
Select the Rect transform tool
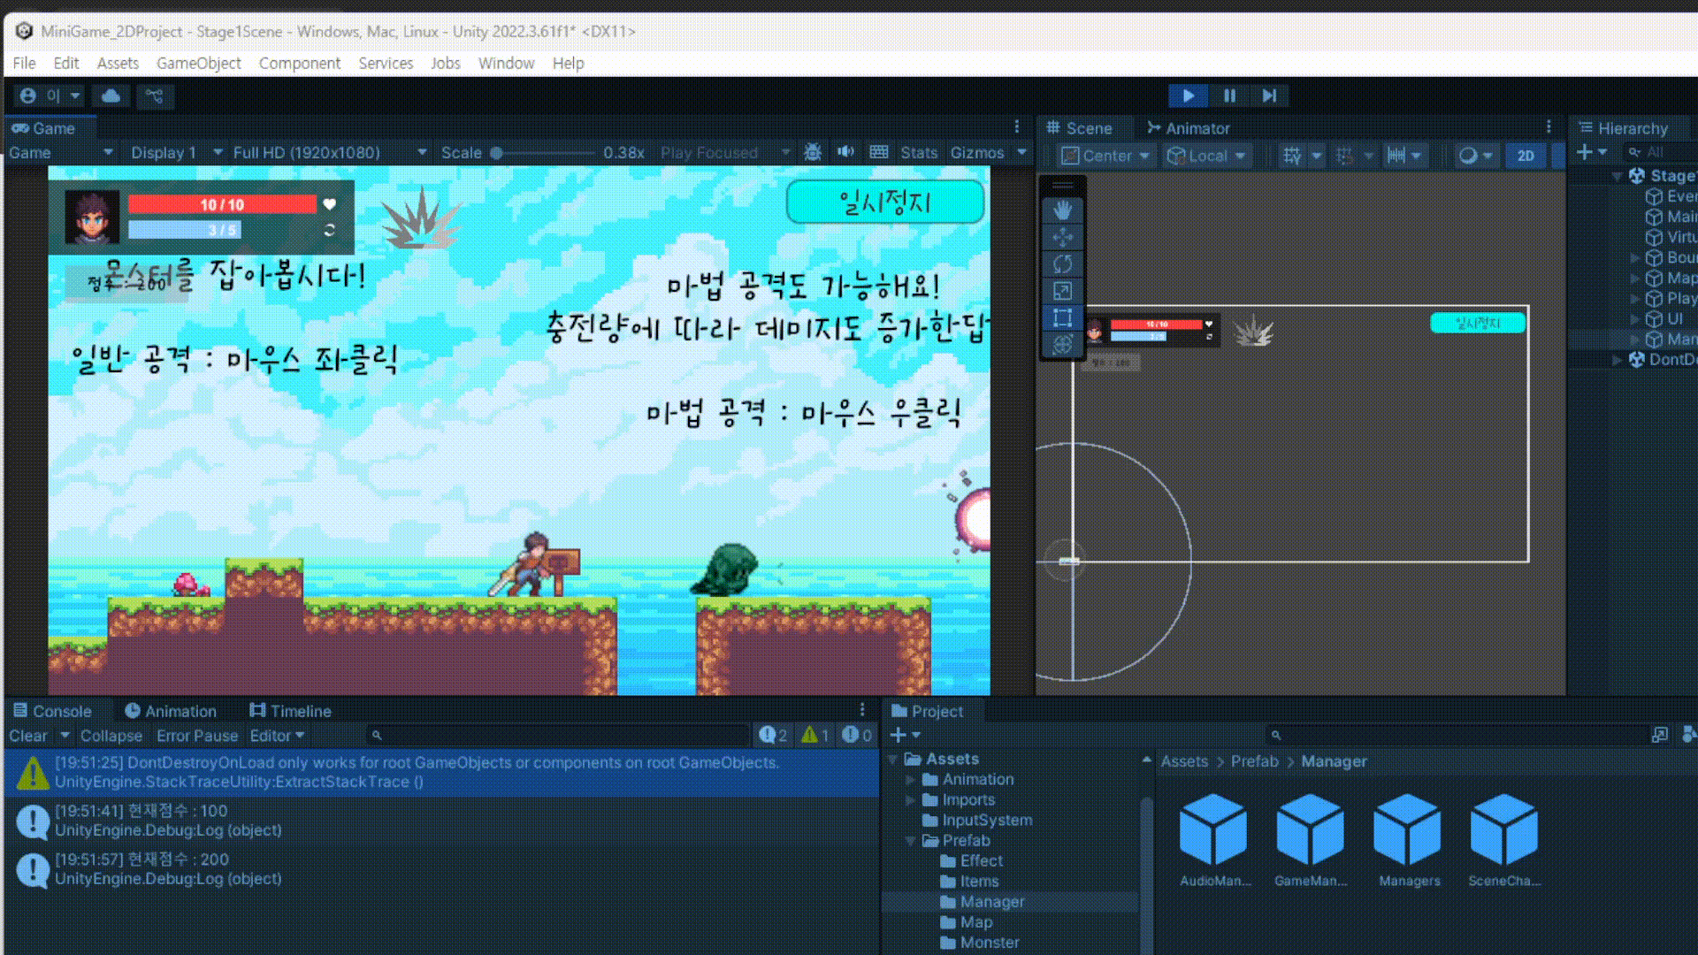1062,317
